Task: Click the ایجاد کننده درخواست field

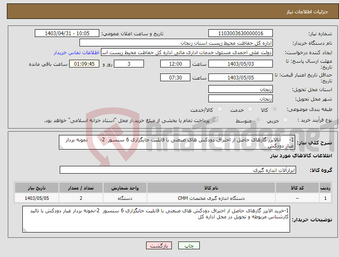Action: 187,52
